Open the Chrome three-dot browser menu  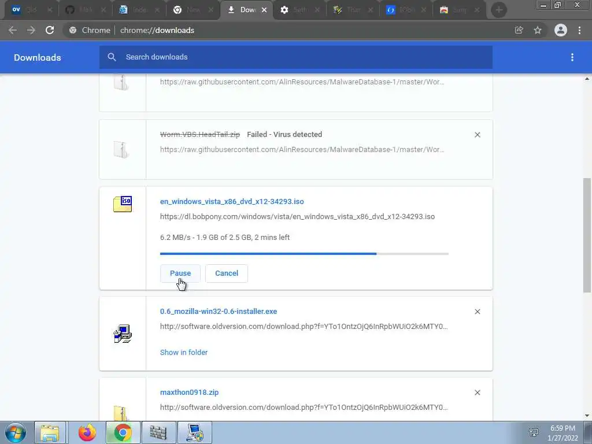[579, 30]
